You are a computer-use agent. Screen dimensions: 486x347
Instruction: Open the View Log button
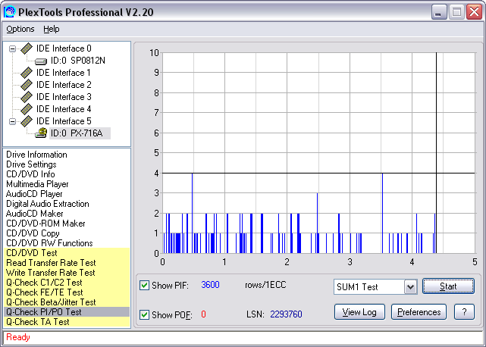(x=359, y=312)
